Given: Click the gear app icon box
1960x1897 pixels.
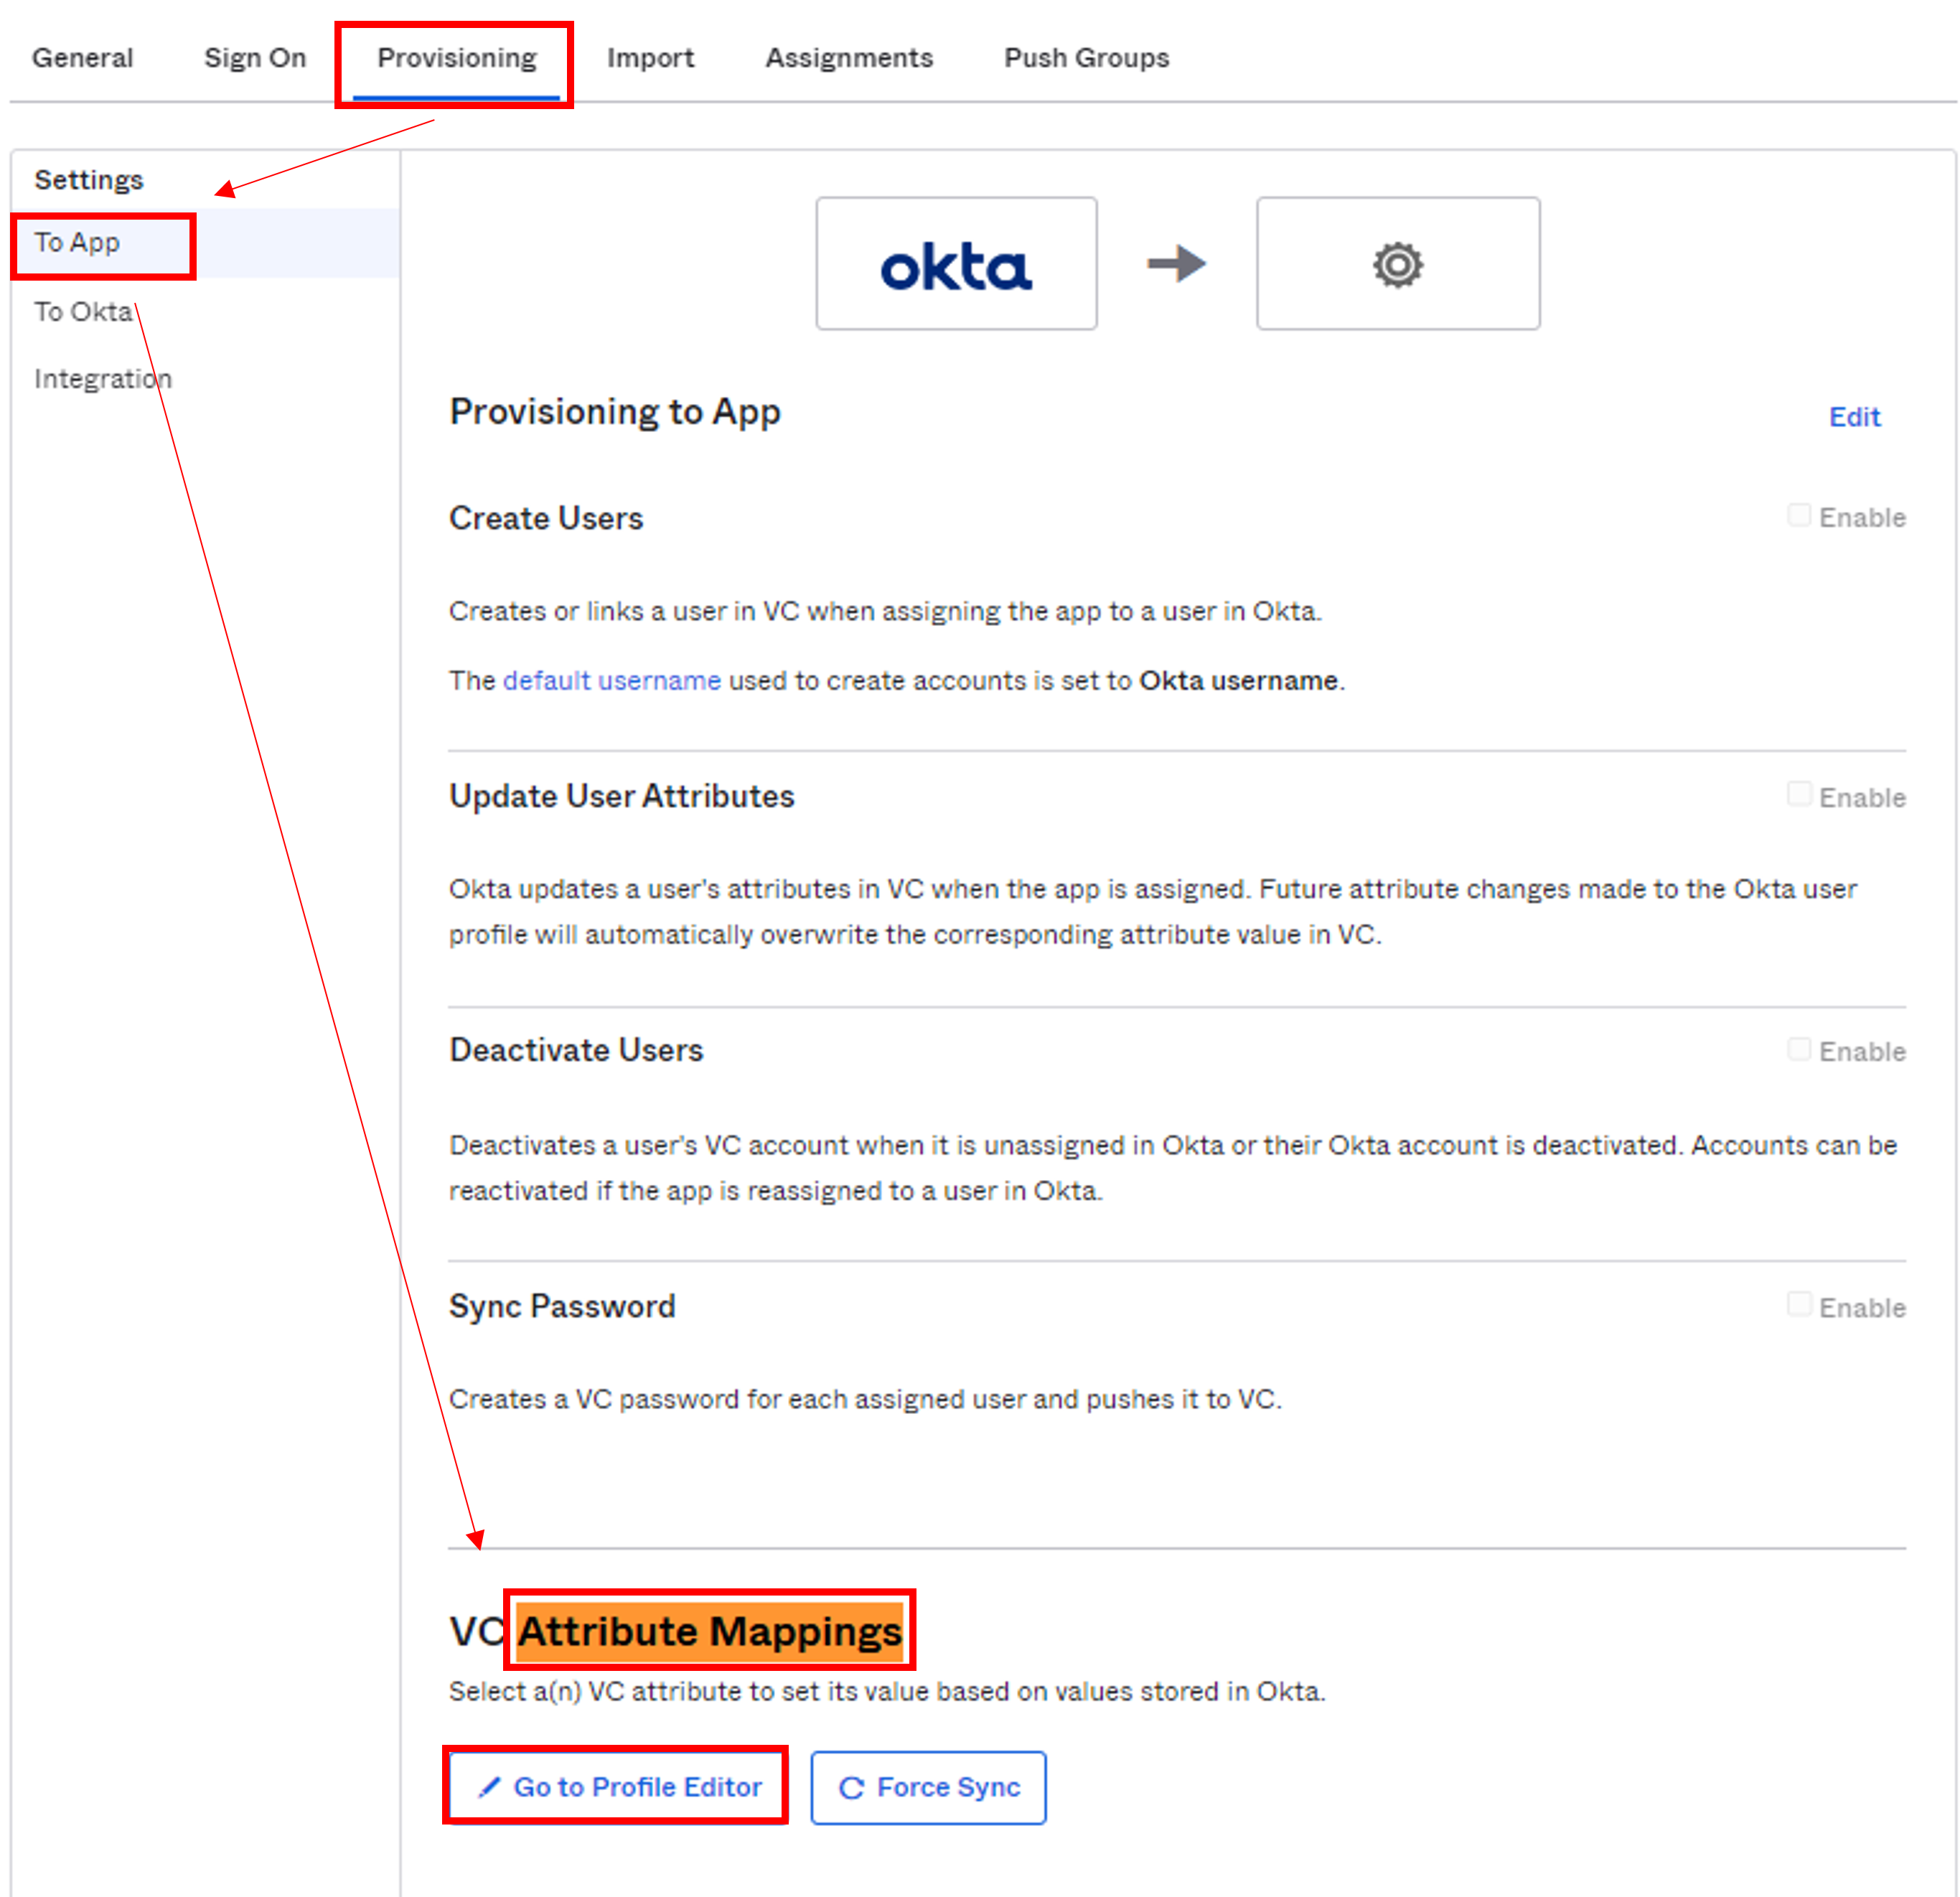Looking at the screenshot, I should [x=1398, y=264].
